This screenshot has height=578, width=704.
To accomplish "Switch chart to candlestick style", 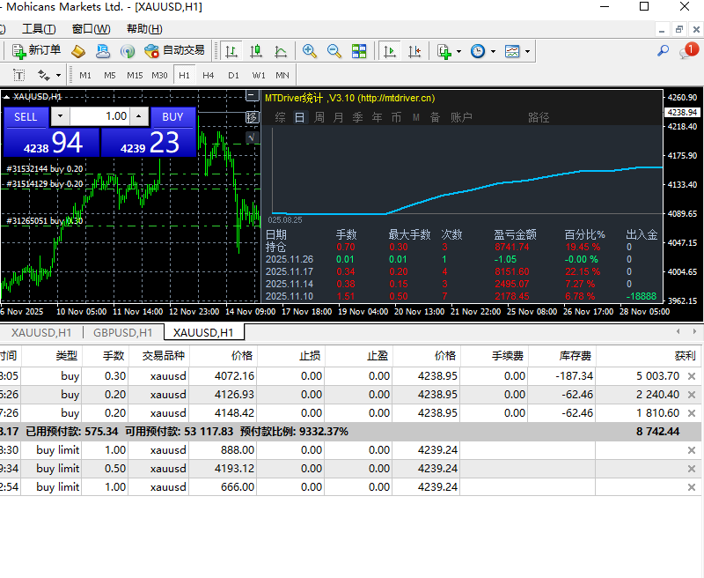I will click(256, 51).
